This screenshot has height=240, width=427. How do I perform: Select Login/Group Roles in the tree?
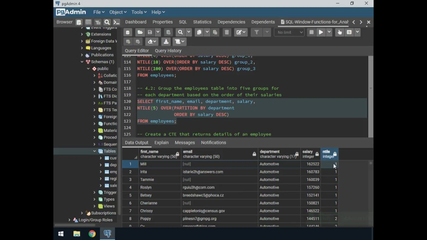[x=95, y=220]
